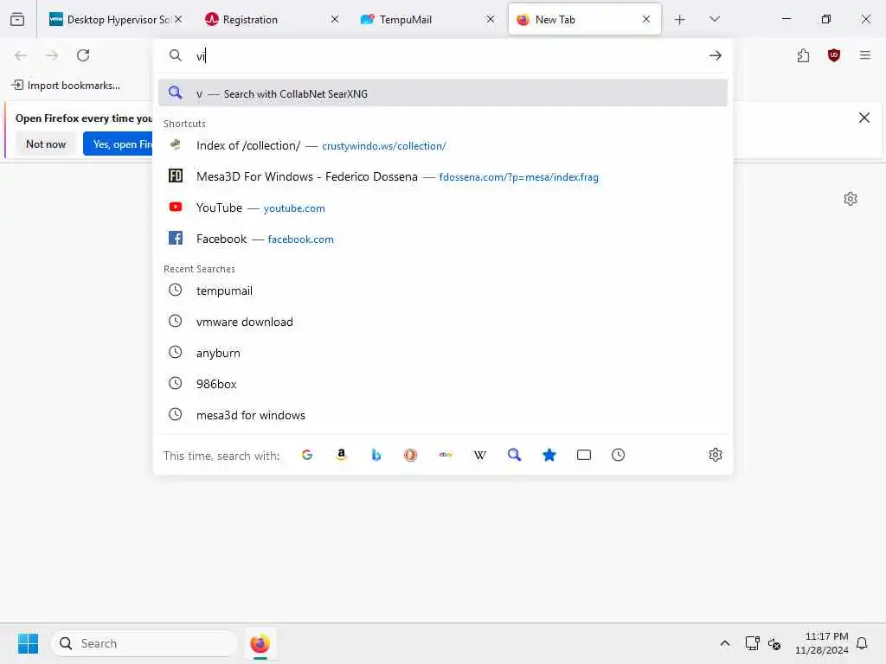Open search settings gear in the urlbar panel

pyautogui.click(x=716, y=455)
